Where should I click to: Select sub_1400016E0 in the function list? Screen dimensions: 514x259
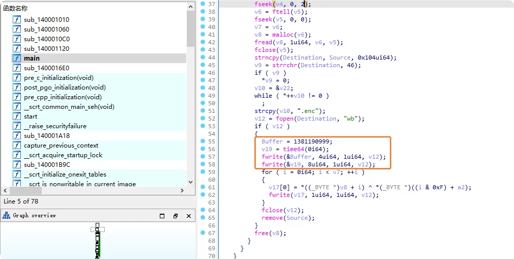coord(46,68)
